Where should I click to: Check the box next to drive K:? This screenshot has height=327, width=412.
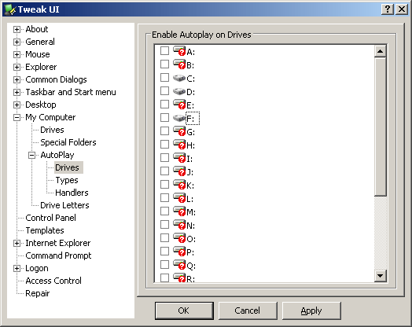[x=164, y=185]
